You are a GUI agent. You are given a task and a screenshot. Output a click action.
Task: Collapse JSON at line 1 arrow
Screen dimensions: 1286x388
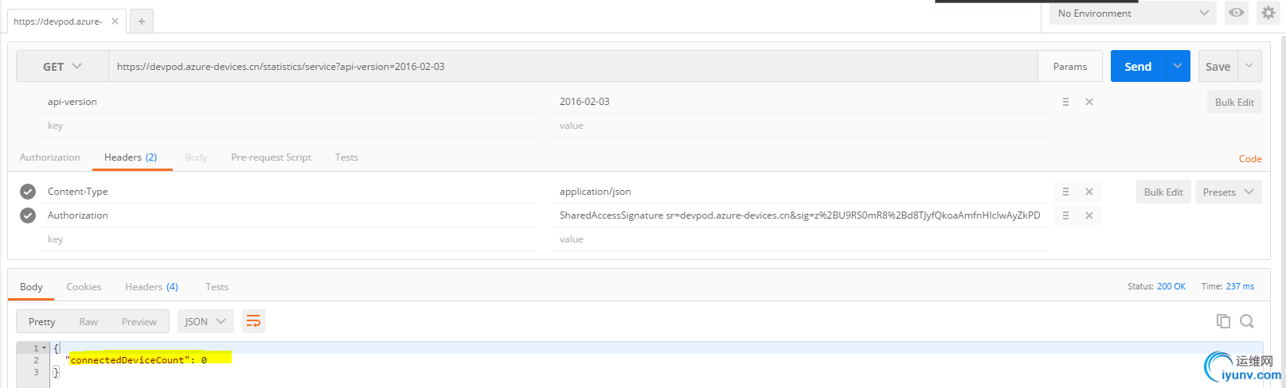click(44, 348)
